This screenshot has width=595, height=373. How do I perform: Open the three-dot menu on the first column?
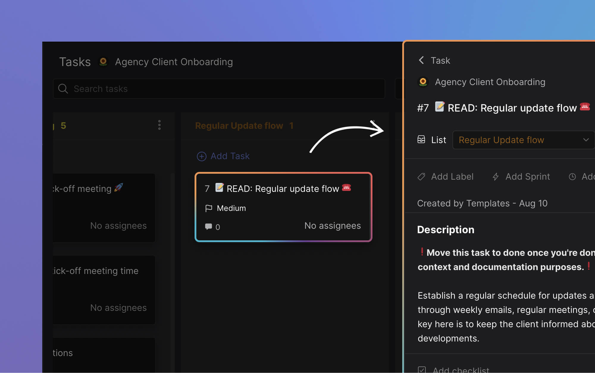pos(159,125)
